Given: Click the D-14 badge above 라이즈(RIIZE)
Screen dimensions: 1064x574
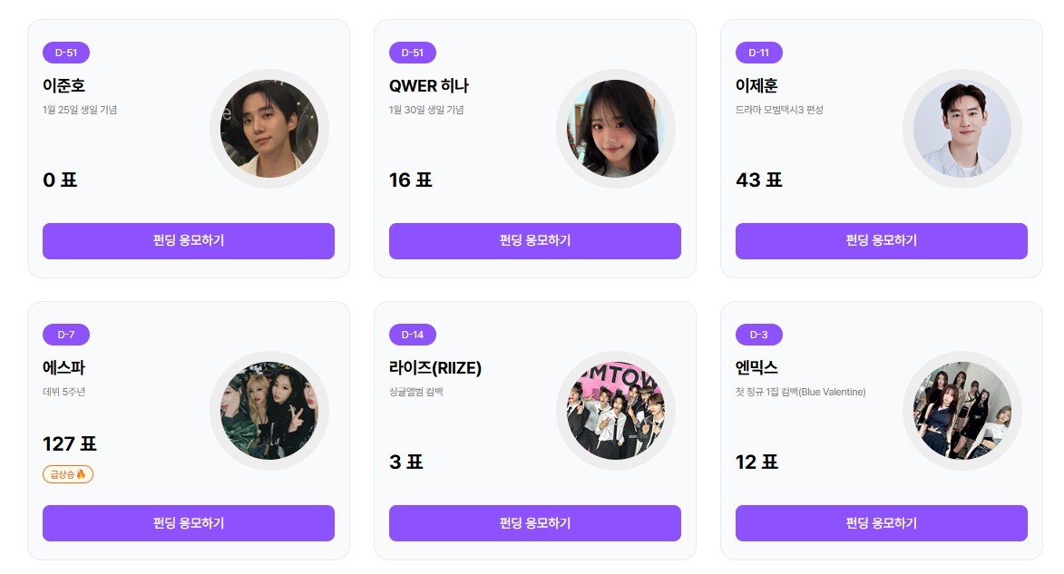Looking at the screenshot, I should (413, 335).
